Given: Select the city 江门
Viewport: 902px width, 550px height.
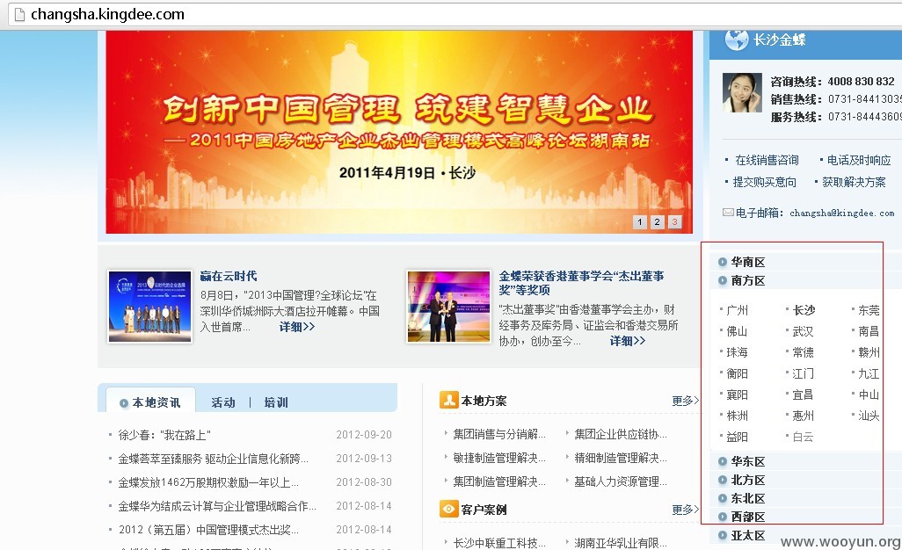Looking at the screenshot, I should click(803, 373).
